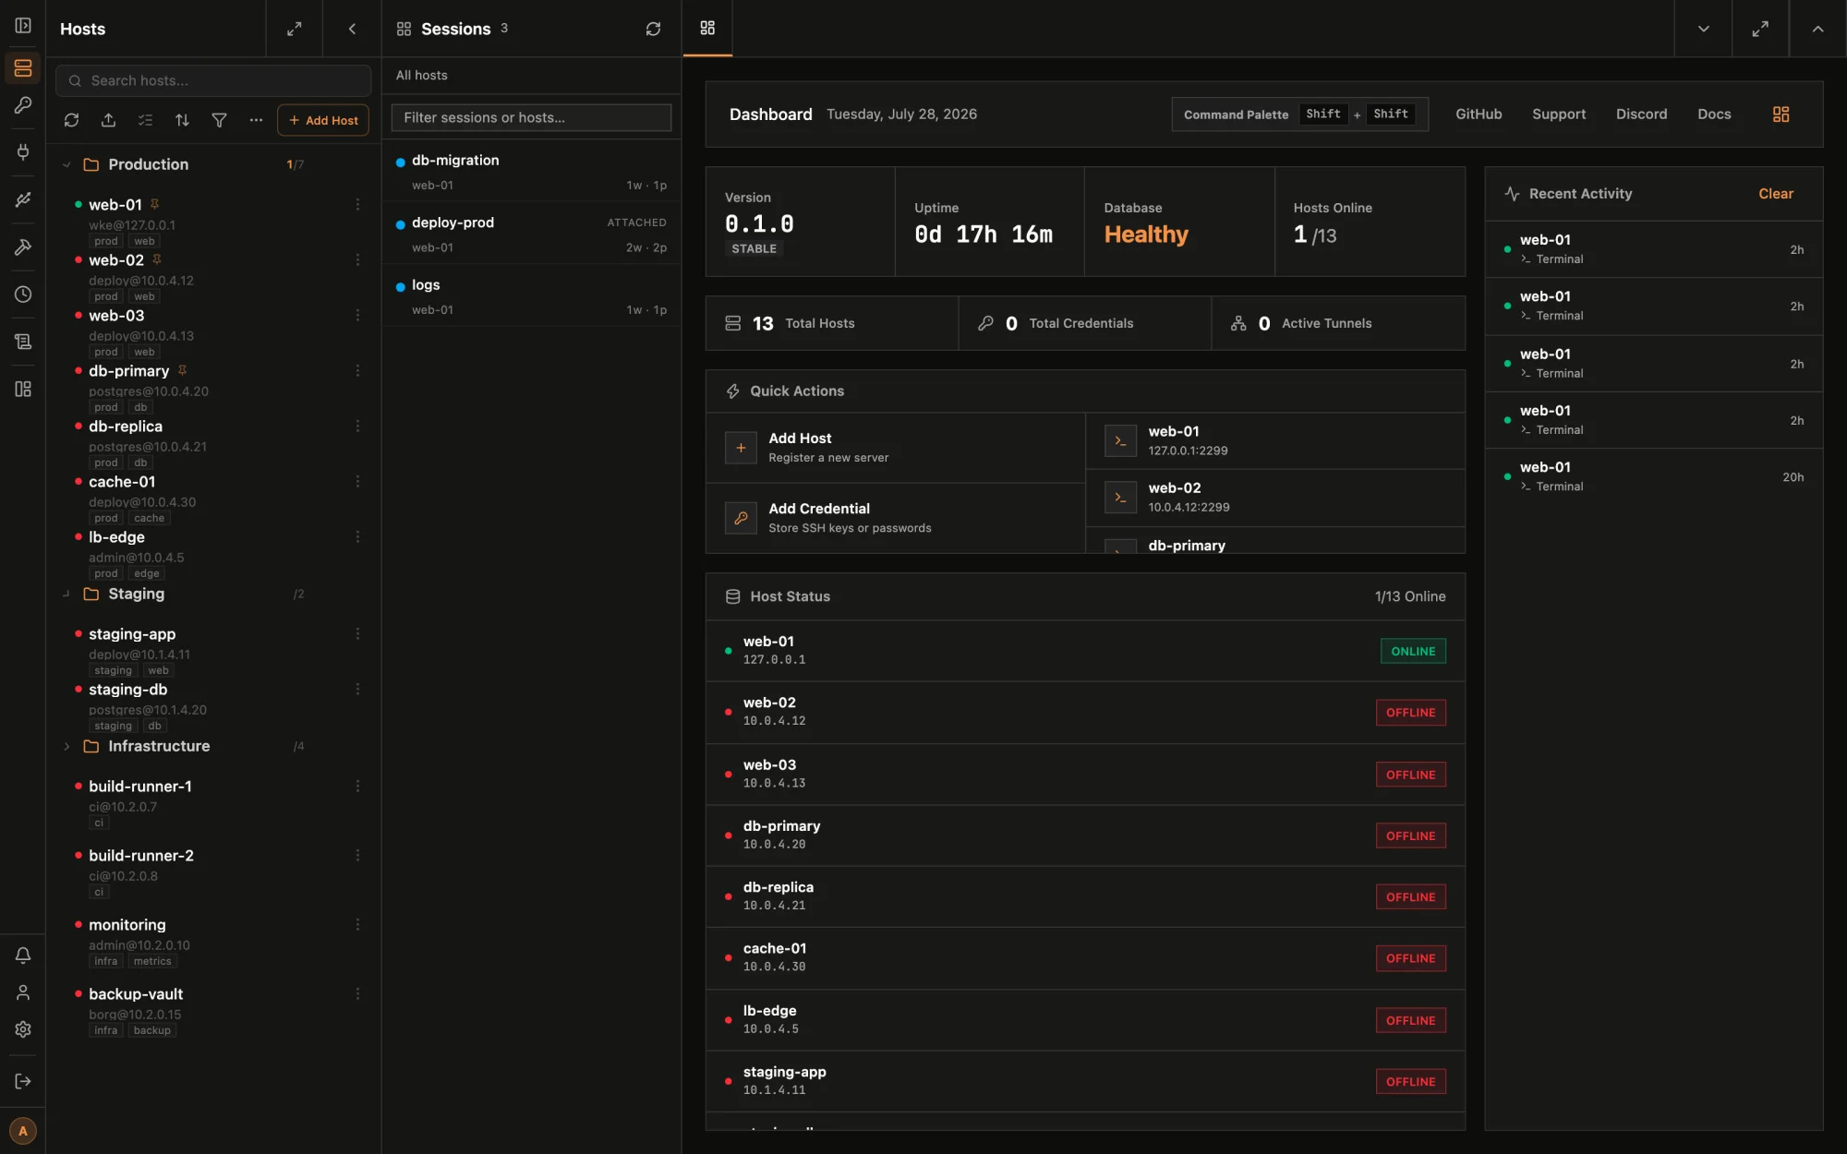
Task: Click the logout icon in left rail
Action: (x=23, y=1081)
